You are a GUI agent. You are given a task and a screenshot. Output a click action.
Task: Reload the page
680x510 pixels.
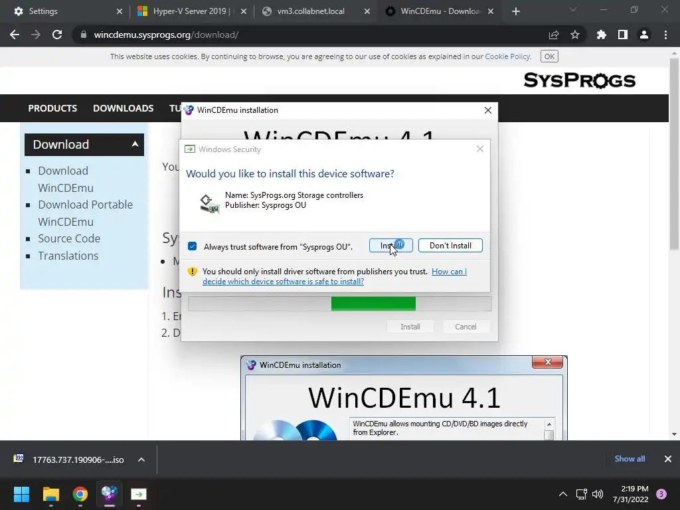pos(57,35)
